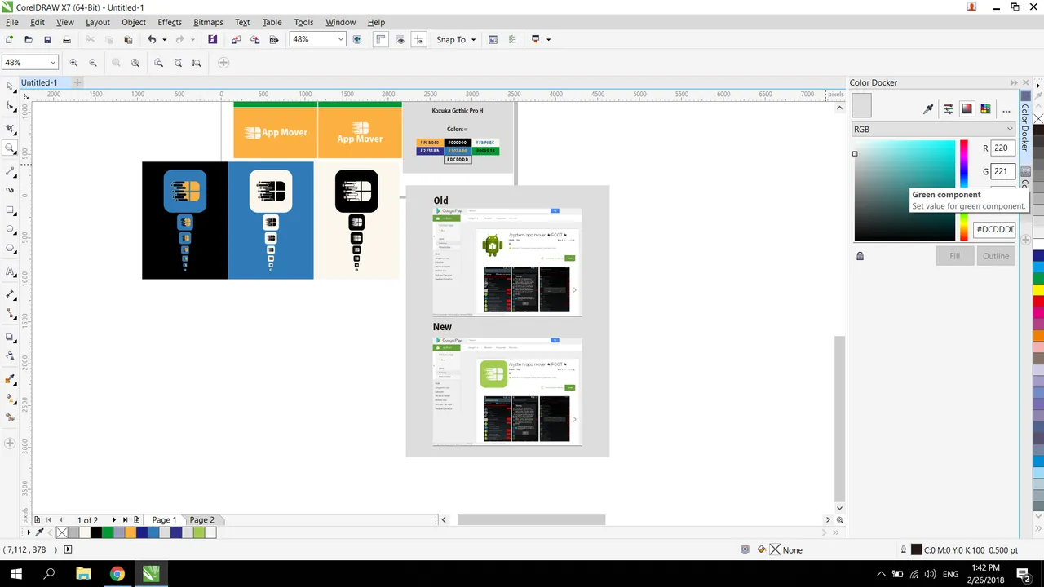Click the Import icon

pos(236,39)
